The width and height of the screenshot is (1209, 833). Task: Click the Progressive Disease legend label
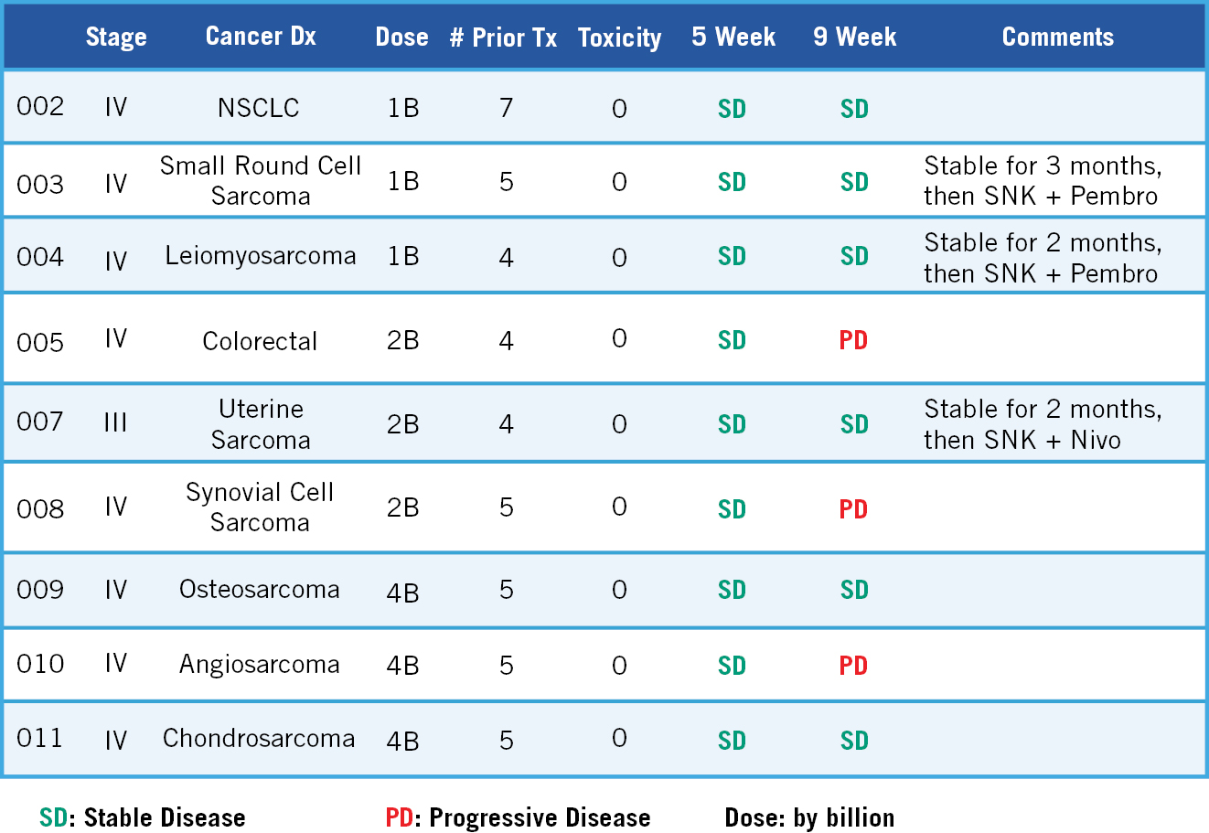(x=518, y=817)
